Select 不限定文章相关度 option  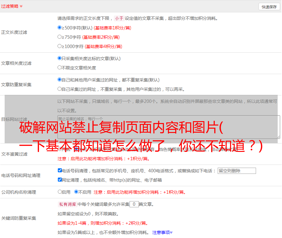point(60,68)
